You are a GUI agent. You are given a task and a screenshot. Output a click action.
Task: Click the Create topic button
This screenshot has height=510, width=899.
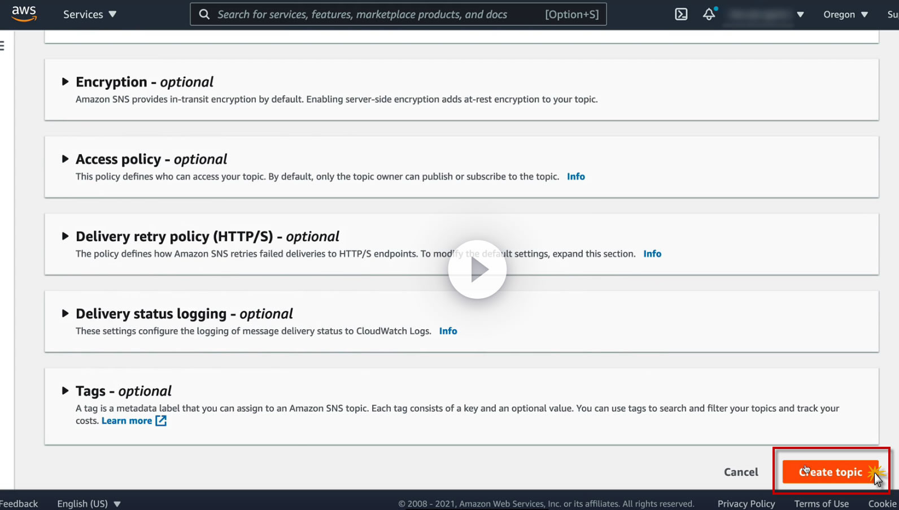[830, 472]
